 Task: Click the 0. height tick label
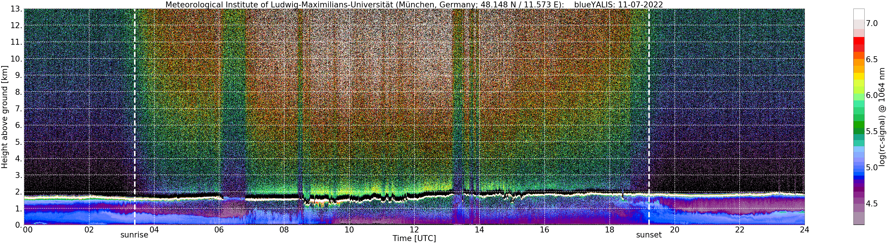(x=19, y=224)
